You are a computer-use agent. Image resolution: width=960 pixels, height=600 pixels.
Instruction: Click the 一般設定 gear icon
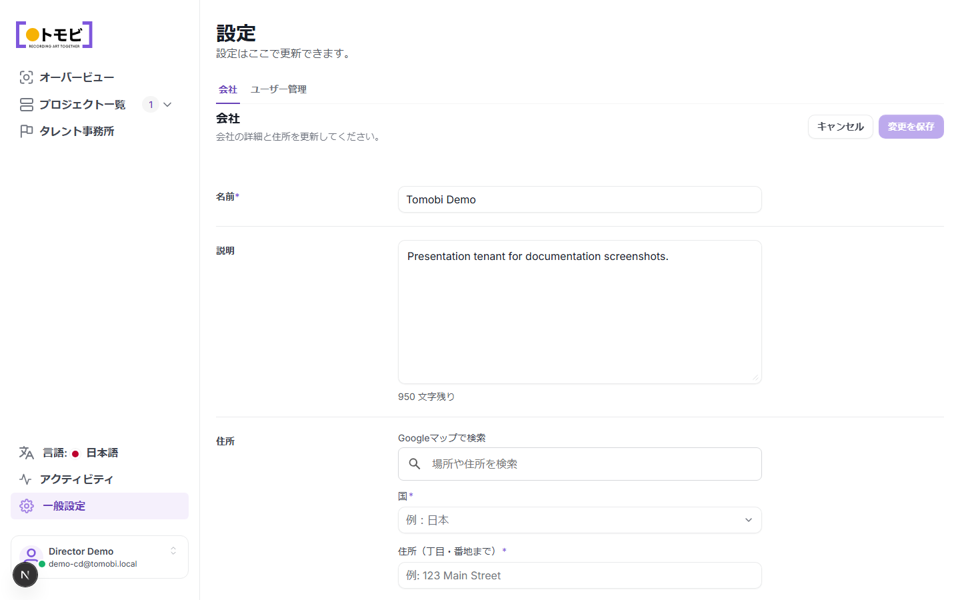point(27,506)
